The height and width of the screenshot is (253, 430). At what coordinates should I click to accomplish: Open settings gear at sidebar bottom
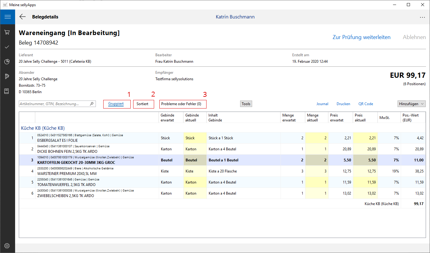point(7,246)
